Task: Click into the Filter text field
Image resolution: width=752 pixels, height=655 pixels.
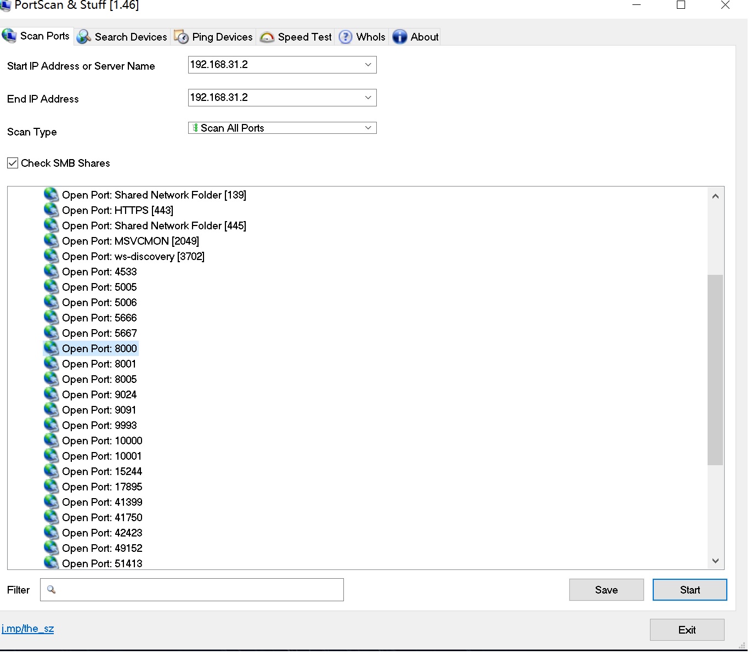Action: click(192, 590)
